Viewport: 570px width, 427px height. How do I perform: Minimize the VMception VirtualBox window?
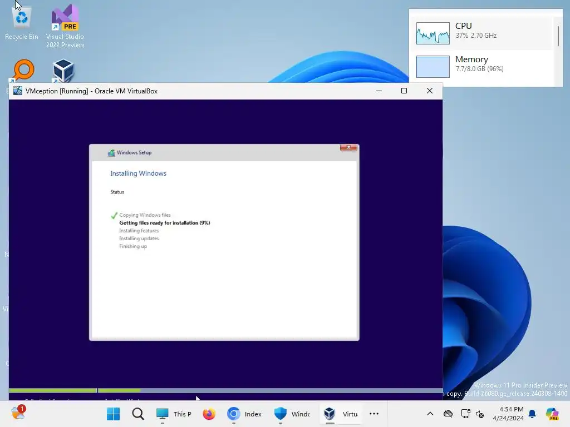(x=379, y=91)
